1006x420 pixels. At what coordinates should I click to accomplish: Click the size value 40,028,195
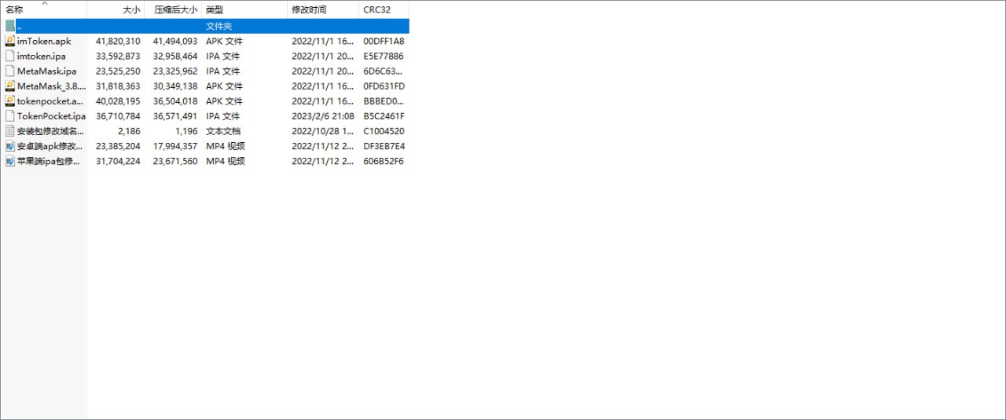pos(118,100)
